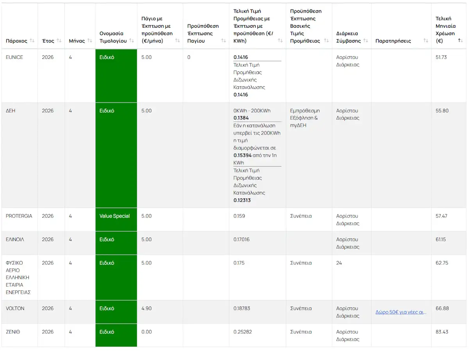Click sort arrows for Τελική Μηνιαία Χρέωση
The height and width of the screenshot is (351, 469).
click(x=460, y=41)
